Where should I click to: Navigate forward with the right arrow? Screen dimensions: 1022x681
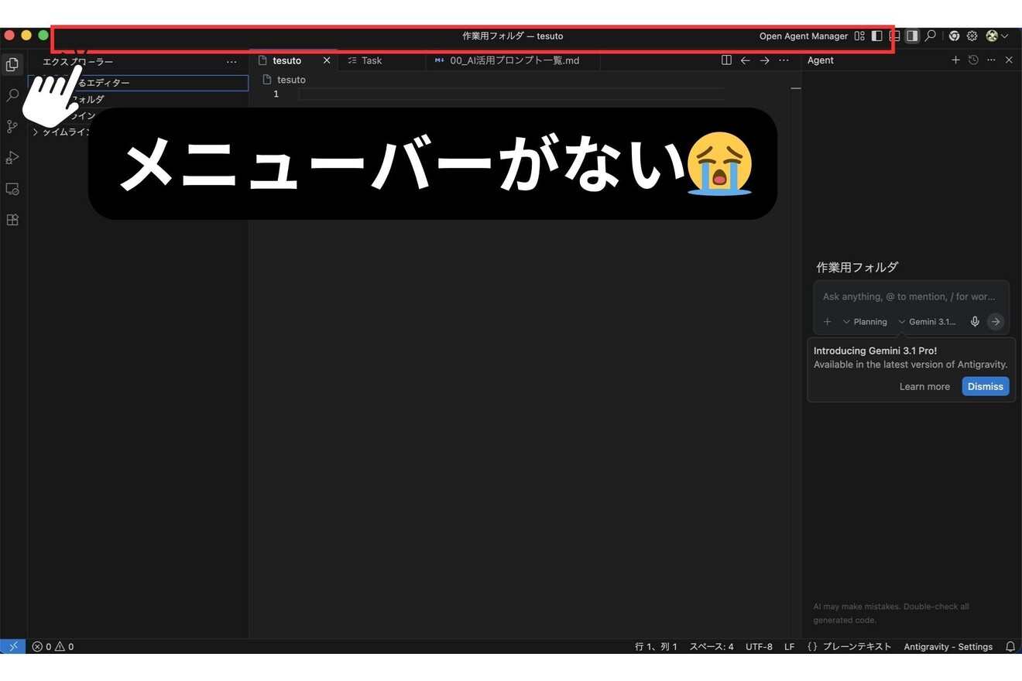(x=765, y=60)
